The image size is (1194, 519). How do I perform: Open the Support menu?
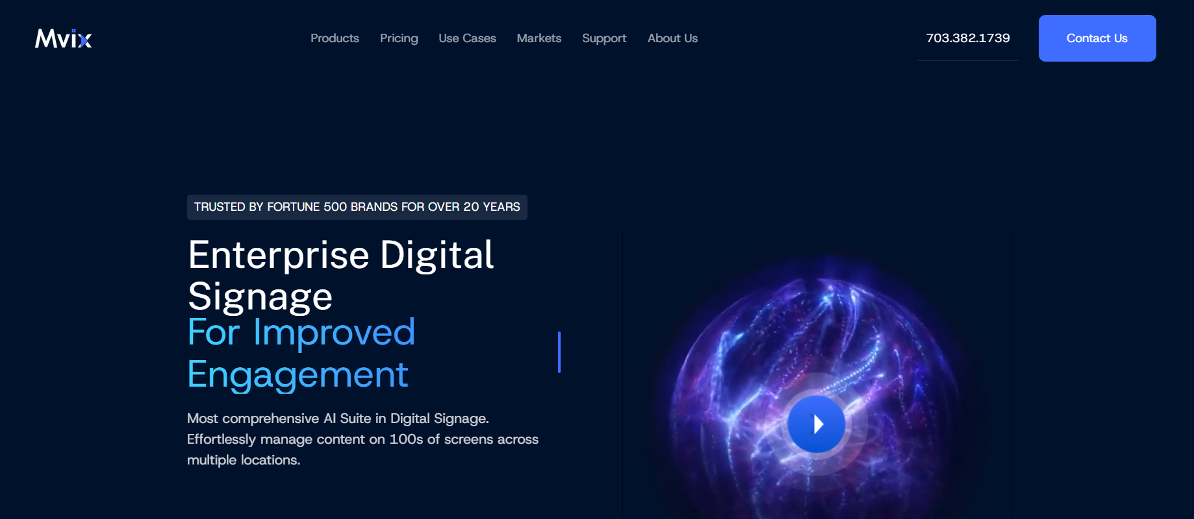[604, 38]
